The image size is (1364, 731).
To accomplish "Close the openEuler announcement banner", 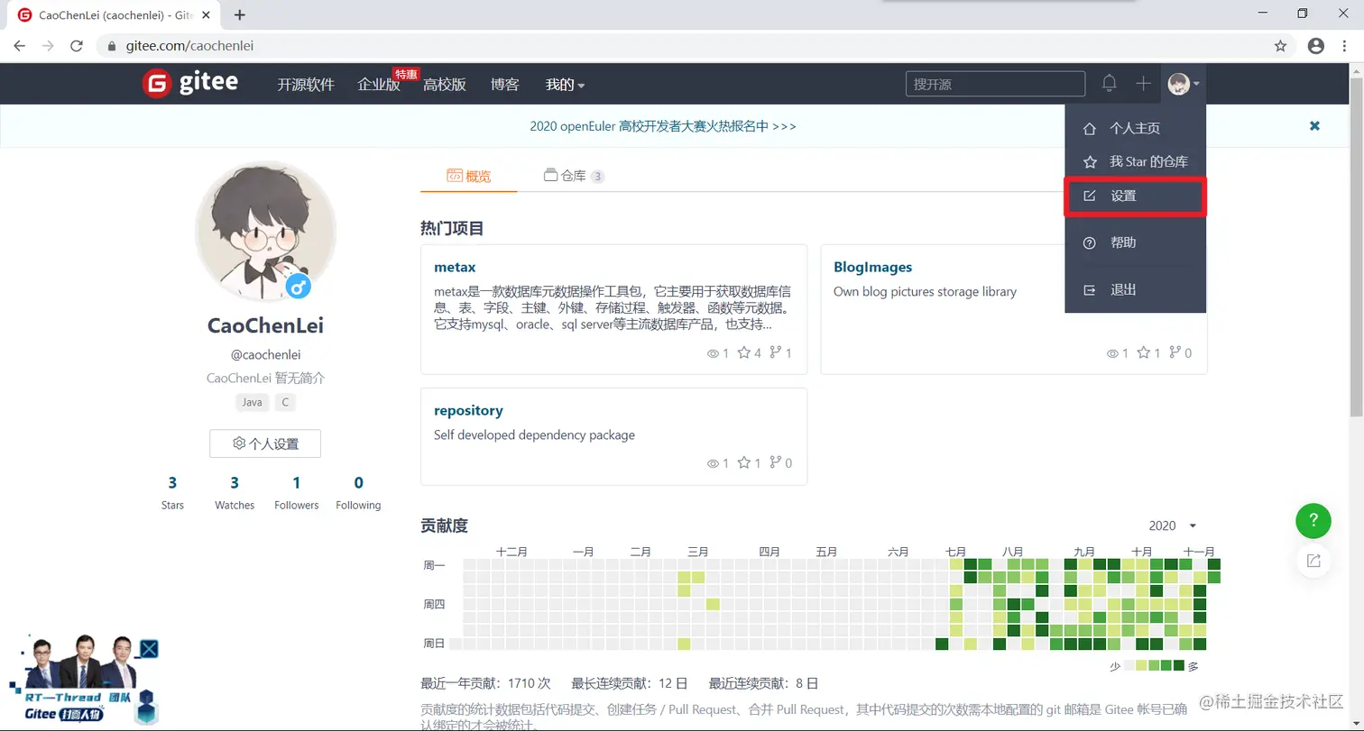I will click(x=1314, y=126).
